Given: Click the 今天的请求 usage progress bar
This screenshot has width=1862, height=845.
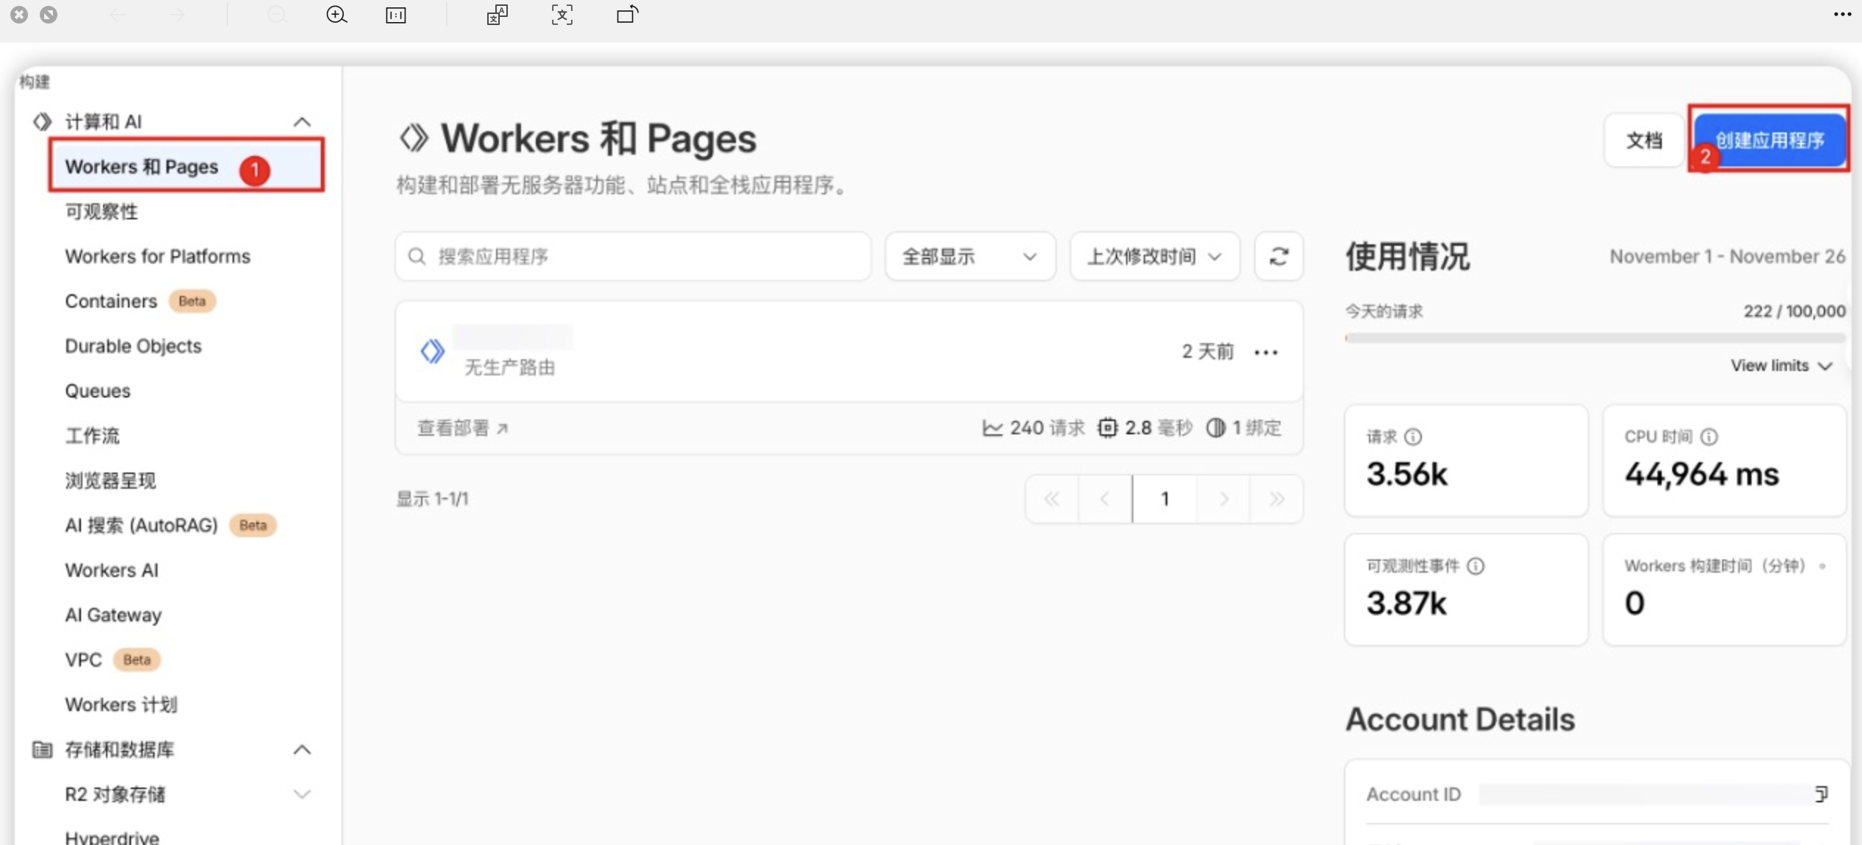Looking at the screenshot, I should coord(1595,338).
